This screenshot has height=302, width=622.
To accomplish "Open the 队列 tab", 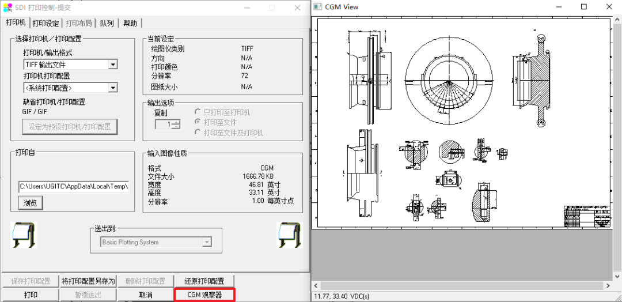I will click(107, 24).
